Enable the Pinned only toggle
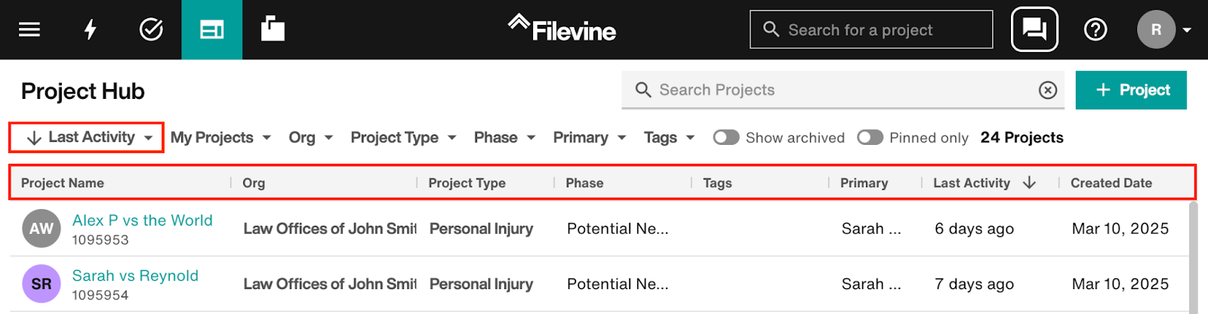Screen dimensions: 1208x314 click(870, 137)
